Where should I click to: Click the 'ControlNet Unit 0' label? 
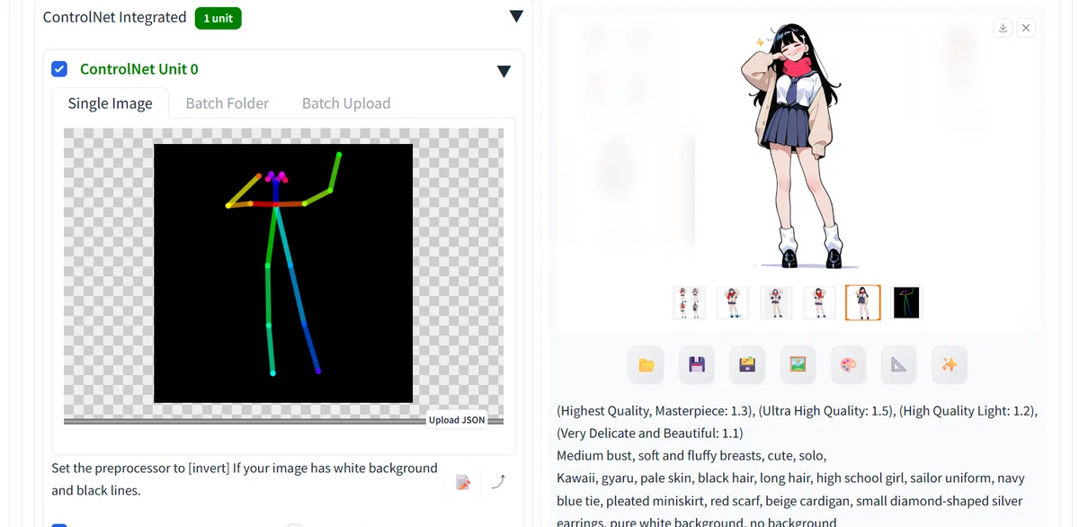click(x=139, y=69)
